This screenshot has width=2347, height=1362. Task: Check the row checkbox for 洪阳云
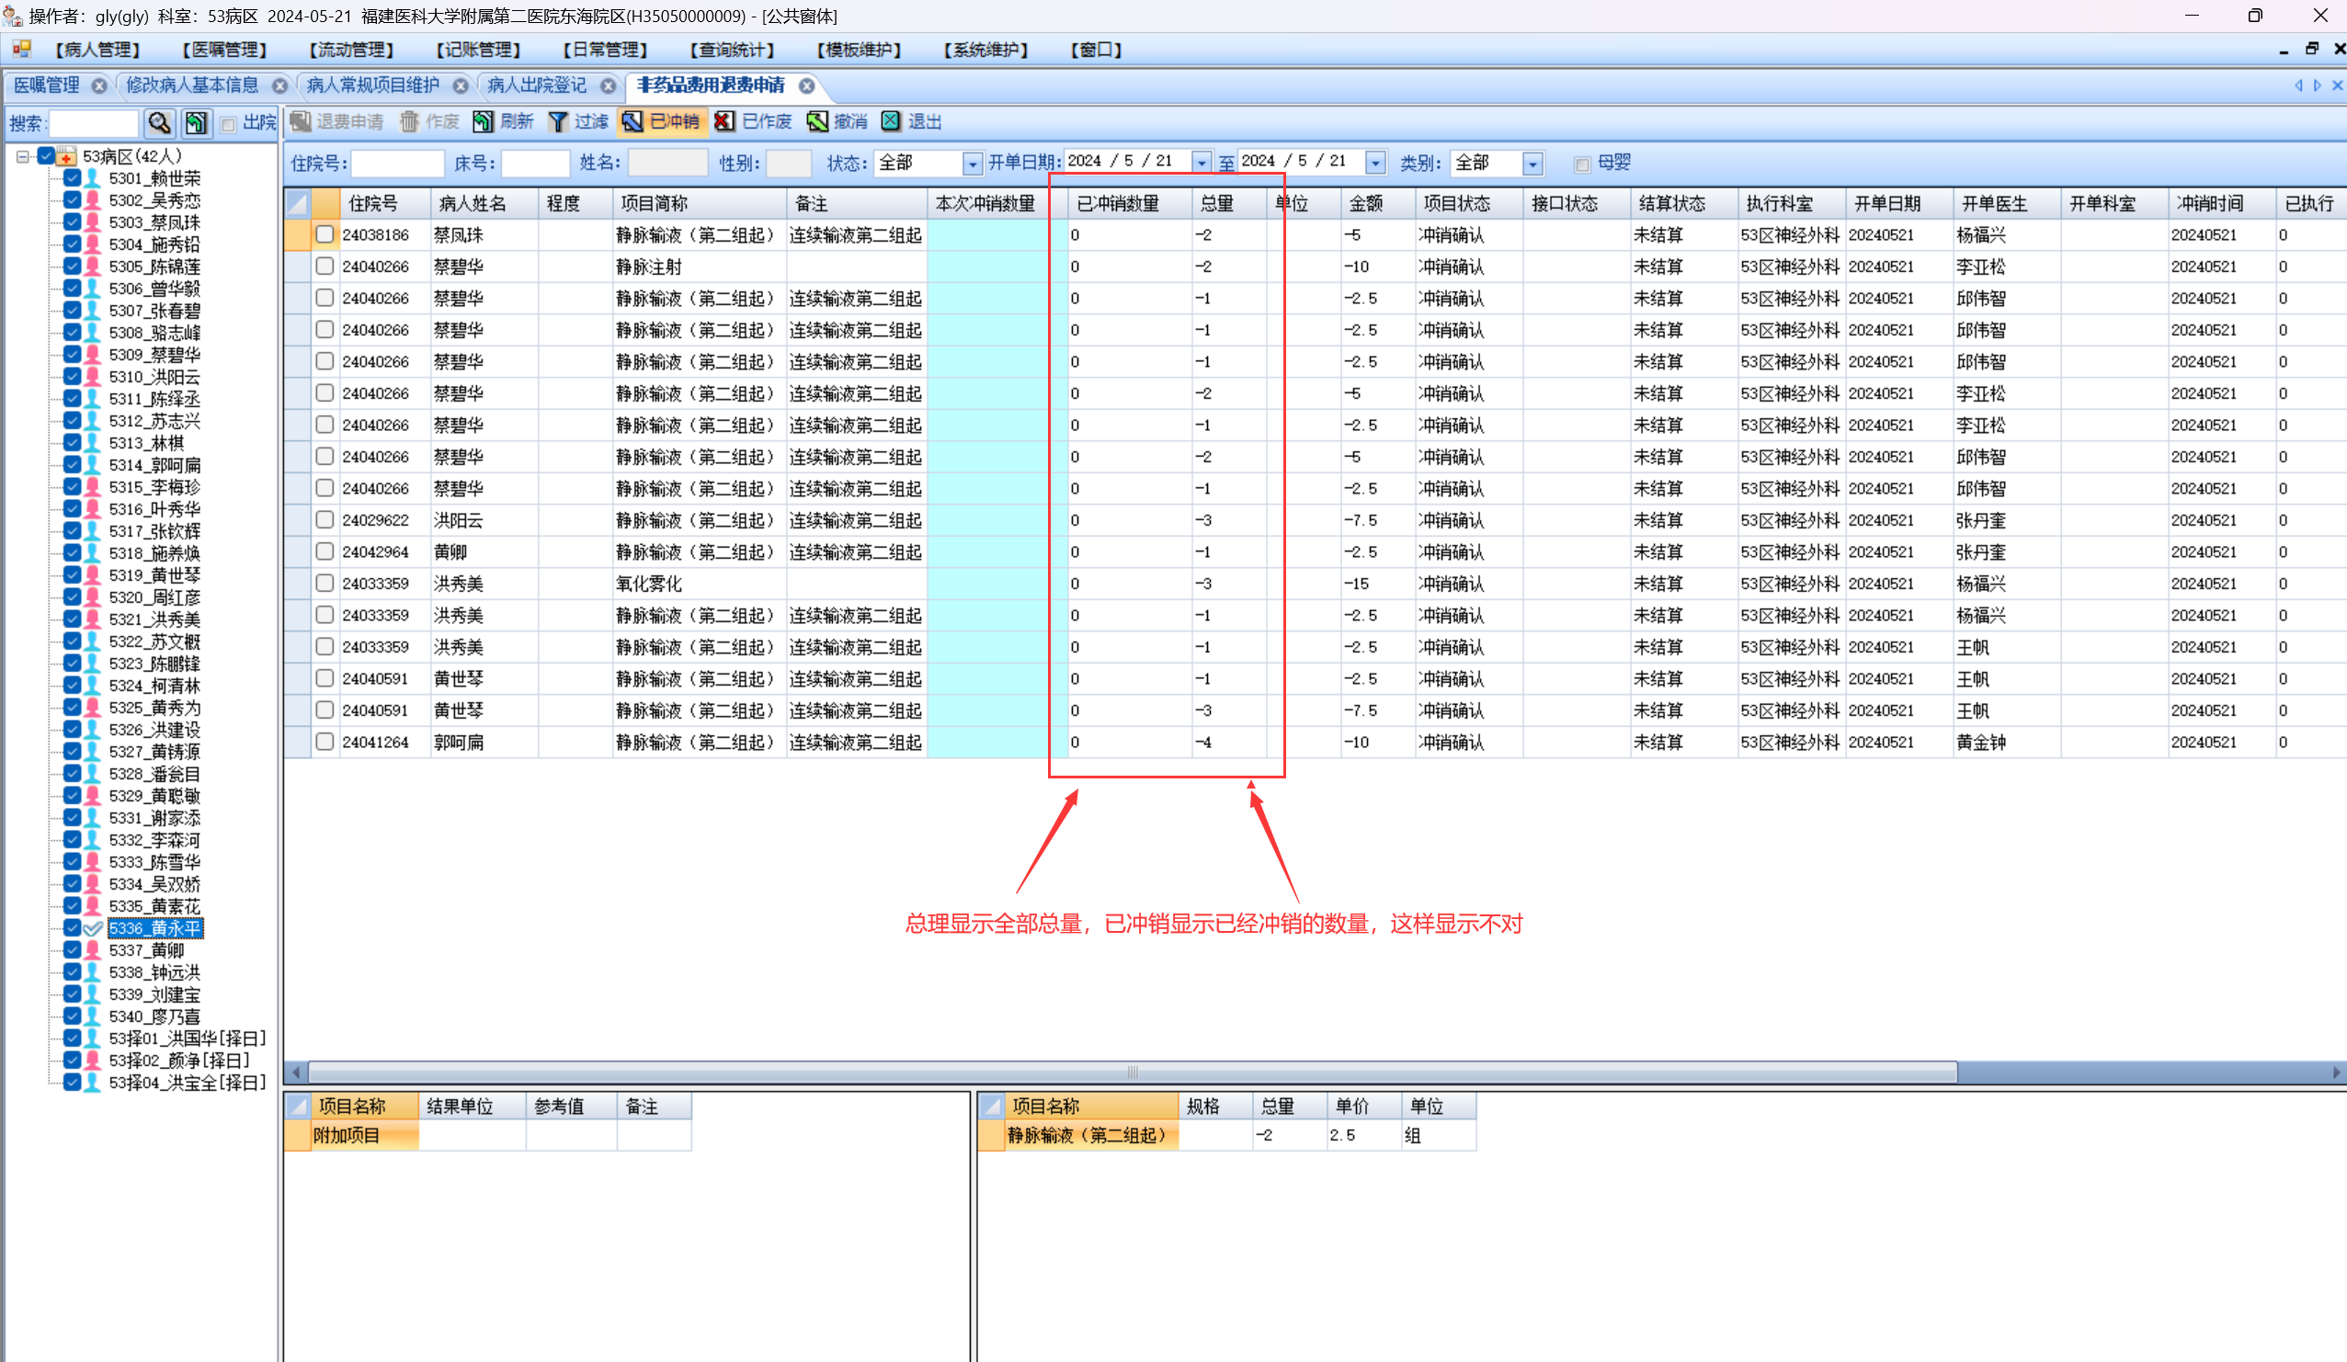(325, 519)
